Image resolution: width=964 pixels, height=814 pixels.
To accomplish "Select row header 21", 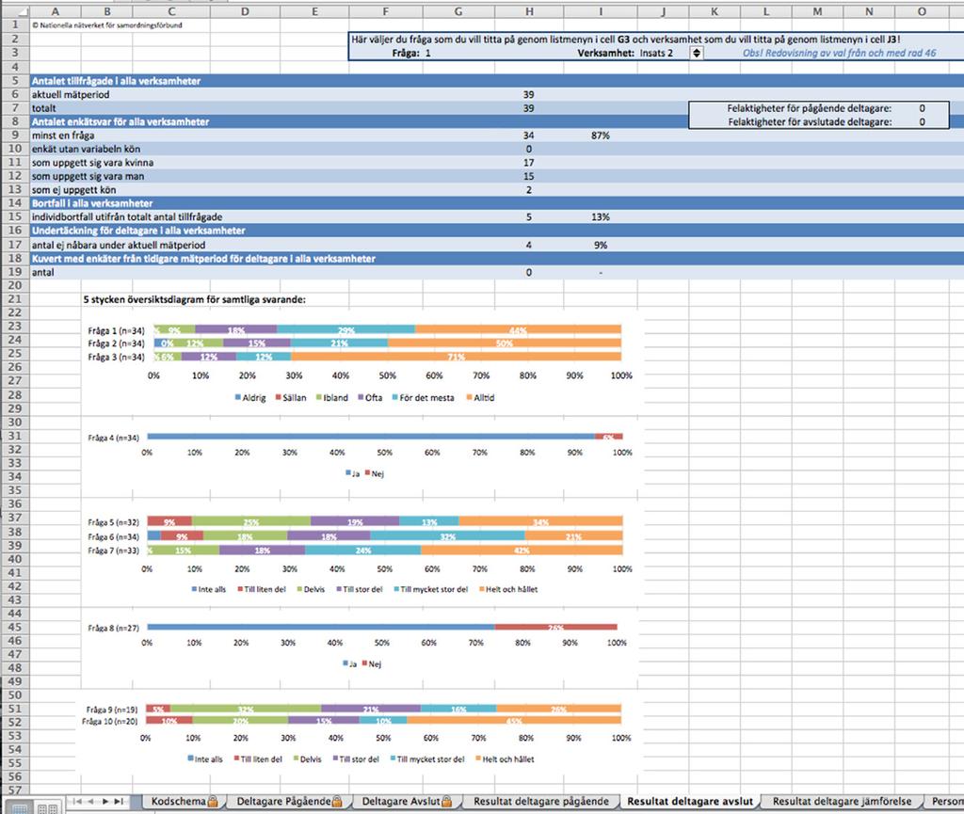I will 14,299.
